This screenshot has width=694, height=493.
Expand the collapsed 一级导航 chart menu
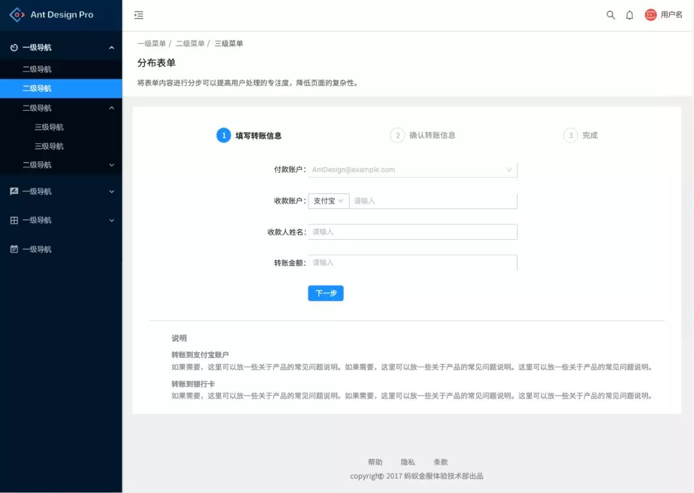[x=61, y=191]
